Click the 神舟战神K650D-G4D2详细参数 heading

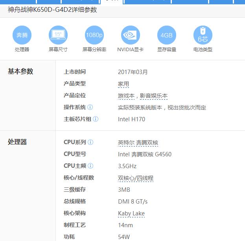(x=52, y=10)
